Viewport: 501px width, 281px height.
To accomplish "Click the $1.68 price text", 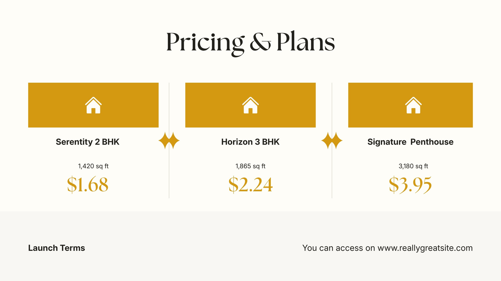I will coord(88,185).
